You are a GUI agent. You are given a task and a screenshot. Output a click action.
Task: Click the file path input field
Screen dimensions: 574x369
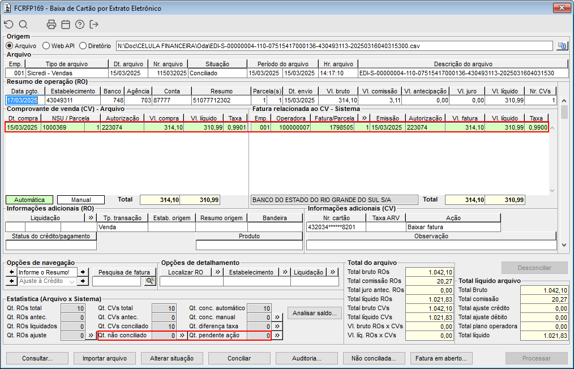click(334, 46)
